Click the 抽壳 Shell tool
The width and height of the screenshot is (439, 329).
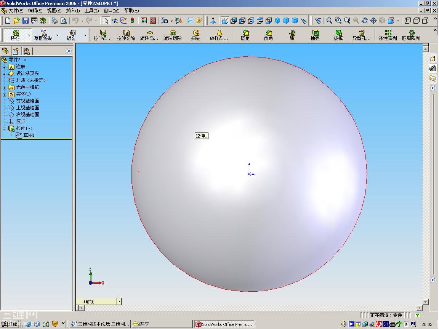tap(315, 35)
